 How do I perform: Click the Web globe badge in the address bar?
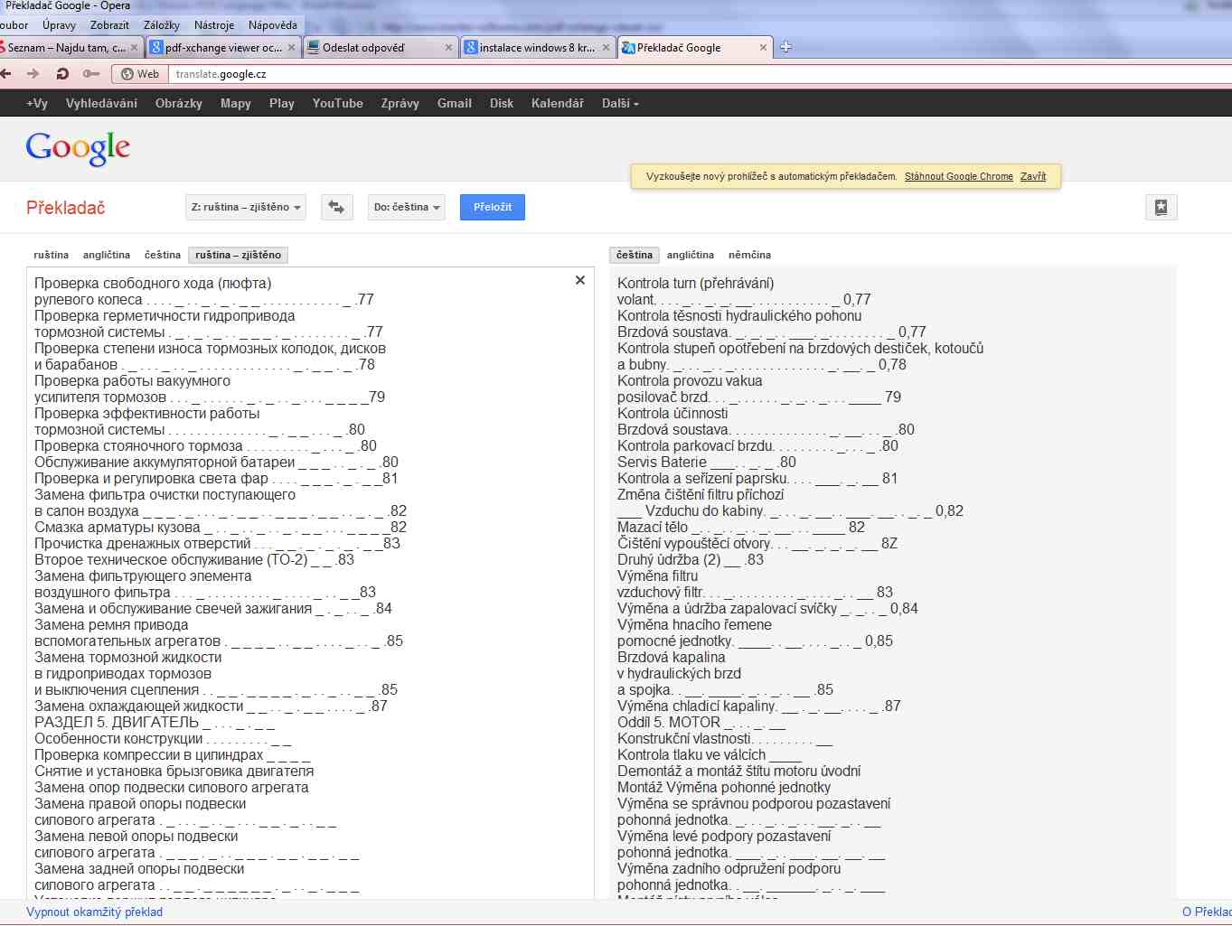point(139,74)
